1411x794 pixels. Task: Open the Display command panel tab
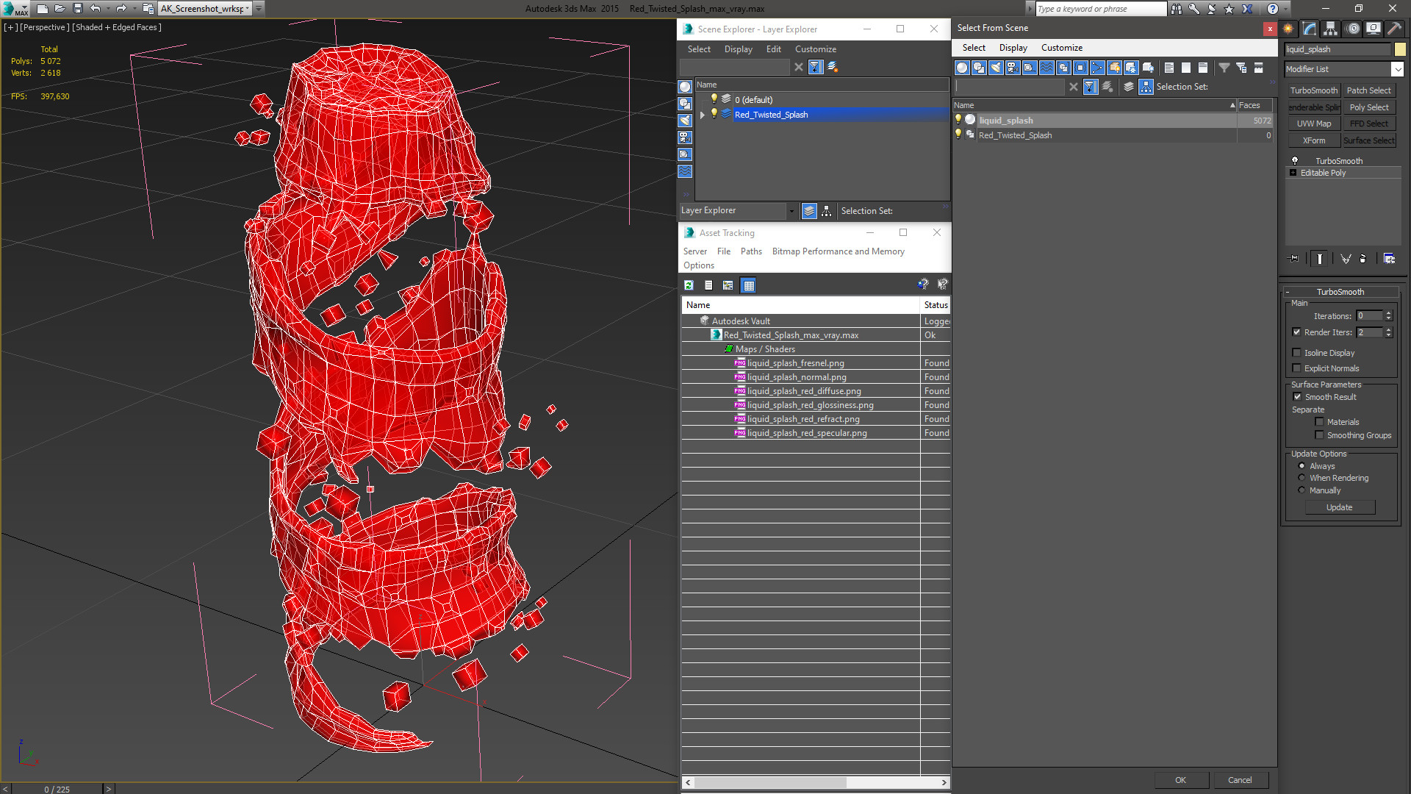click(x=1373, y=29)
